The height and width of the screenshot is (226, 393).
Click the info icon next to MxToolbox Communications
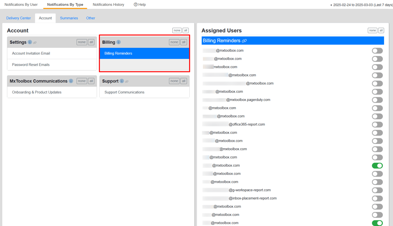[71, 81]
